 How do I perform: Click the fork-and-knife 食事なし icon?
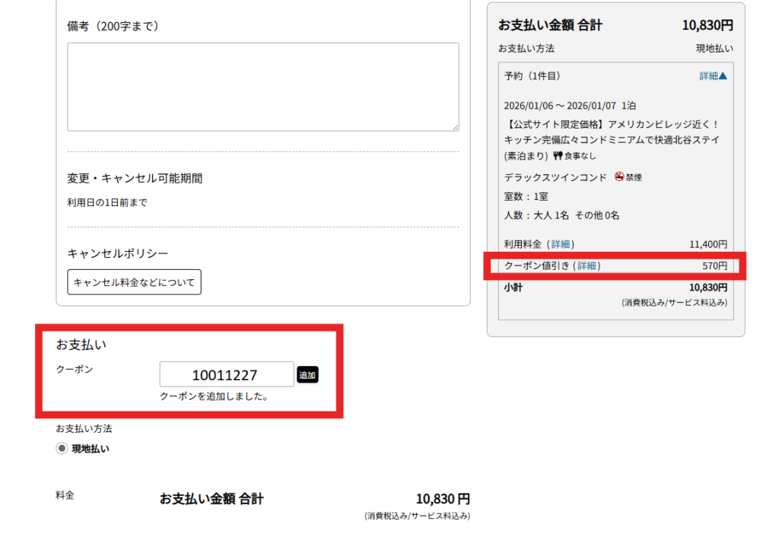pyautogui.click(x=557, y=156)
